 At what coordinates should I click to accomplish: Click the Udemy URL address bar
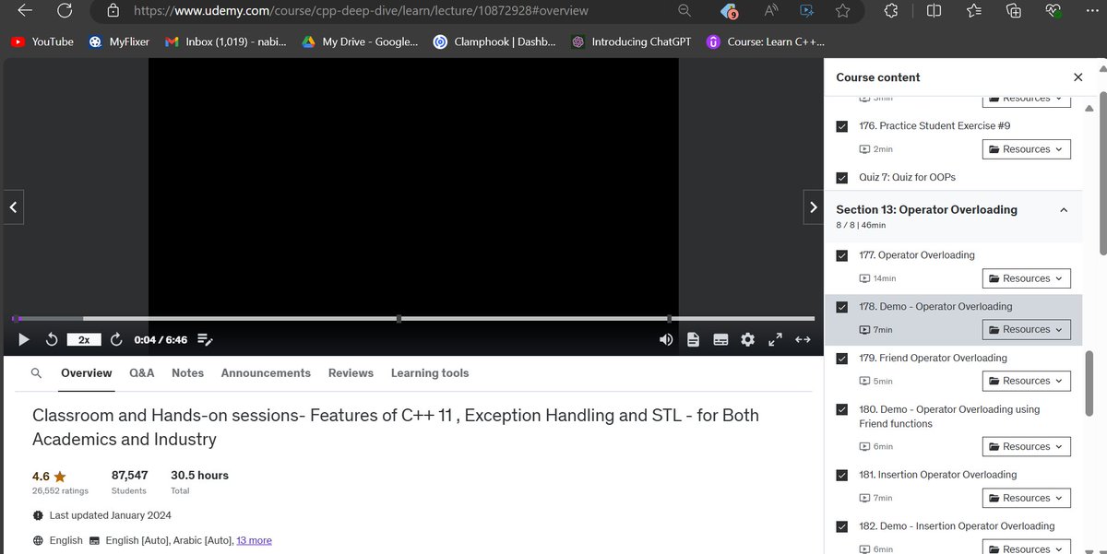360,11
